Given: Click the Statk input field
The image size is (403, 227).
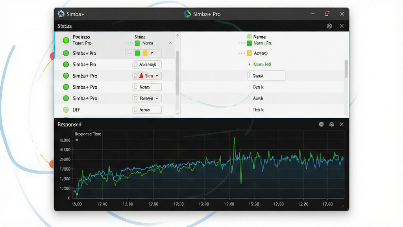Looking at the screenshot, I should [x=266, y=76].
